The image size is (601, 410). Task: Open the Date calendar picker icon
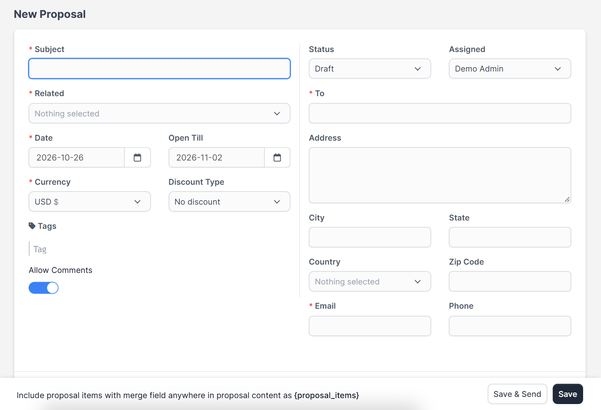coord(138,157)
